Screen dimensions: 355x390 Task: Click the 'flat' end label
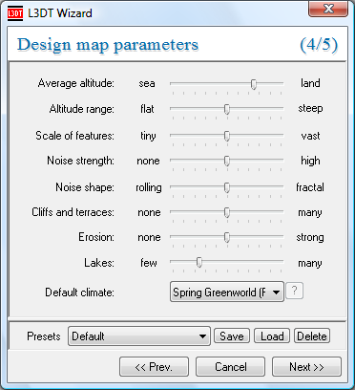click(x=147, y=109)
